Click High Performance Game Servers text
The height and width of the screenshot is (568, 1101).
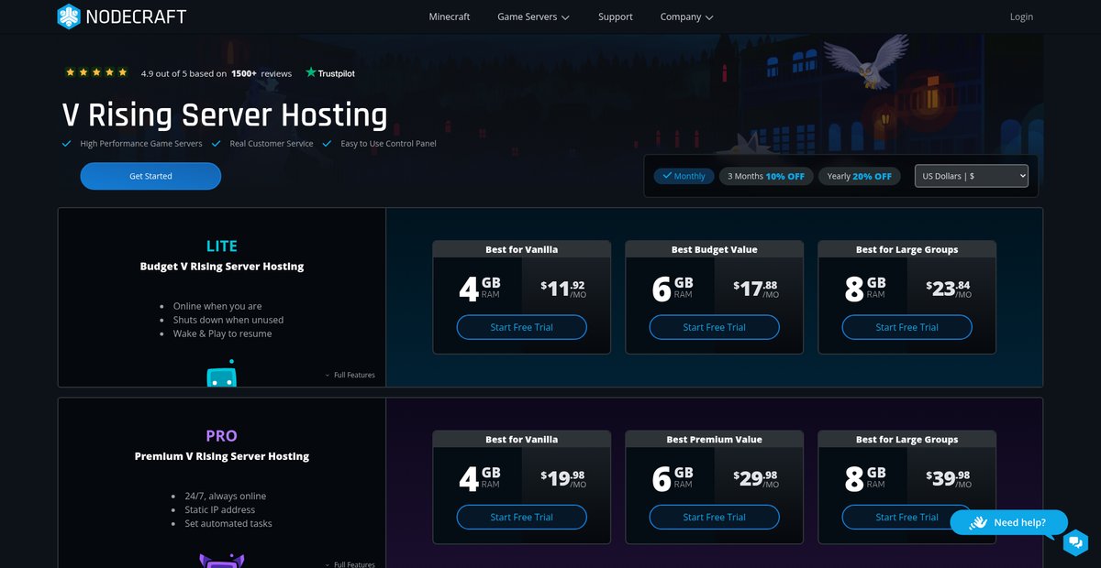click(x=140, y=144)
